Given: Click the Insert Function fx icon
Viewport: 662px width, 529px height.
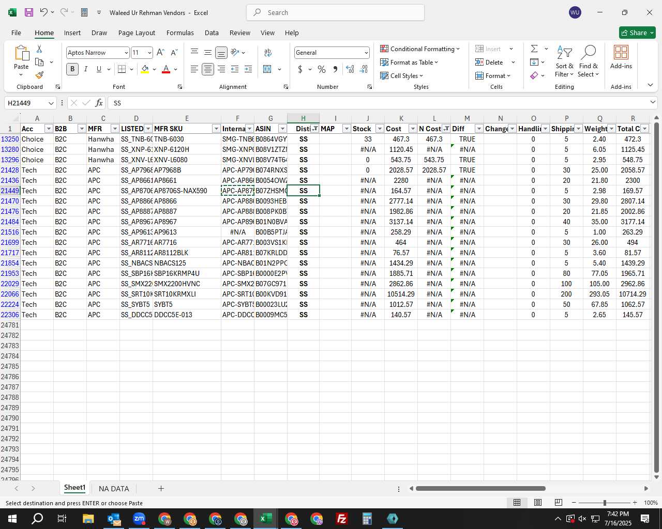Looking at the screenshot, I should (99, 103).
